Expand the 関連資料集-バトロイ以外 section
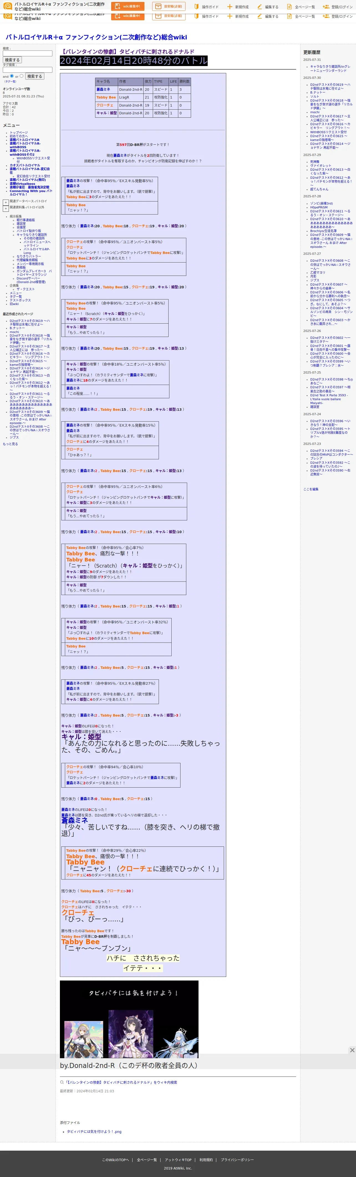Image resolution: width=356 pixels, height=1177 pixels. click(x=6, y=208)
